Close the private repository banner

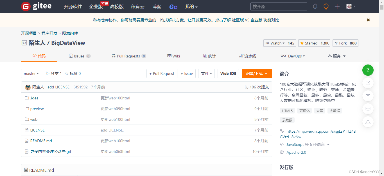(368, 20)
